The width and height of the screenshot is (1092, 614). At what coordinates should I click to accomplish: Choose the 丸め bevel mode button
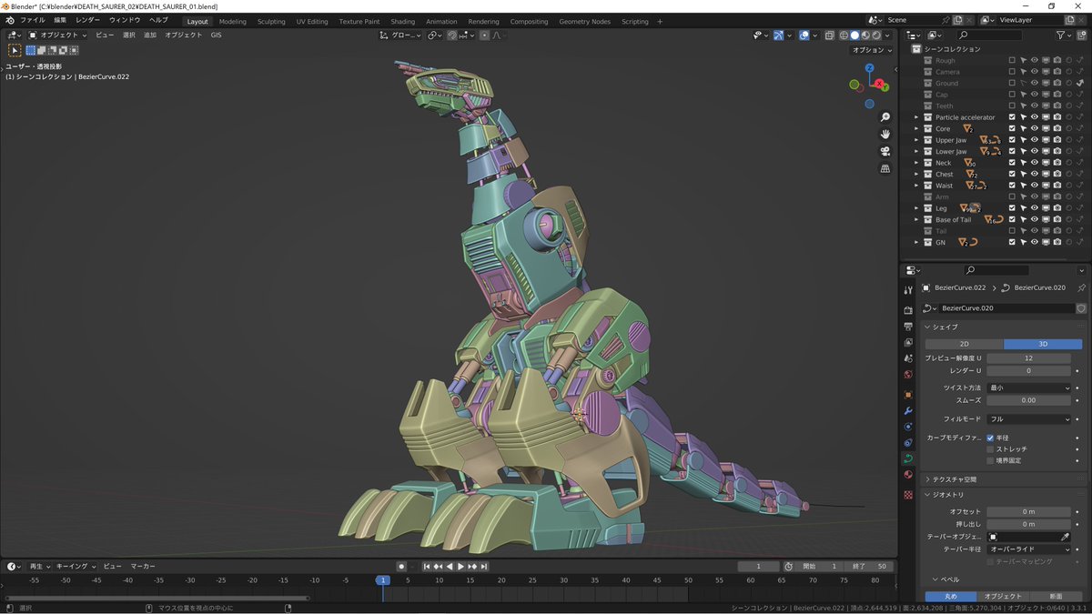pyautogui.click(x=951, y=597)
